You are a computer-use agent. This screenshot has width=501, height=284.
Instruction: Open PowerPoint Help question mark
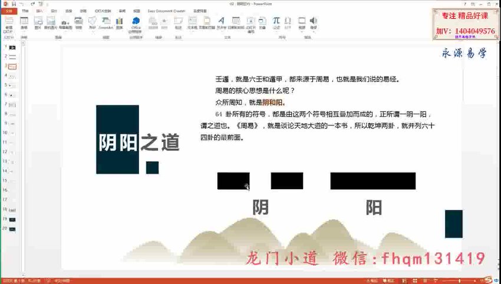coord(465,4)
